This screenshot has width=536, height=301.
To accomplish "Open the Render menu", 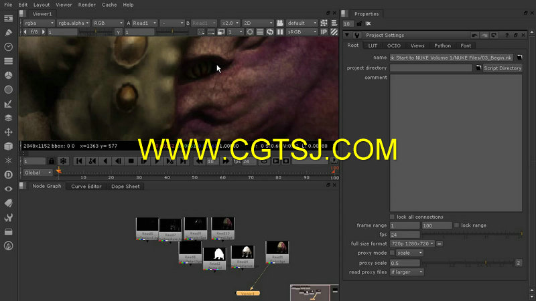I will click(x=87, y=5).
